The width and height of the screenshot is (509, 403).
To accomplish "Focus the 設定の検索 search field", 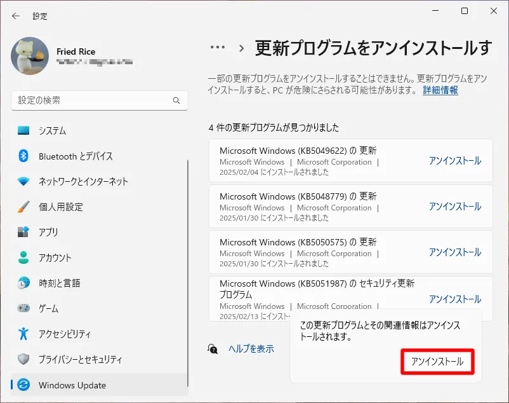I will pos(100,100).
